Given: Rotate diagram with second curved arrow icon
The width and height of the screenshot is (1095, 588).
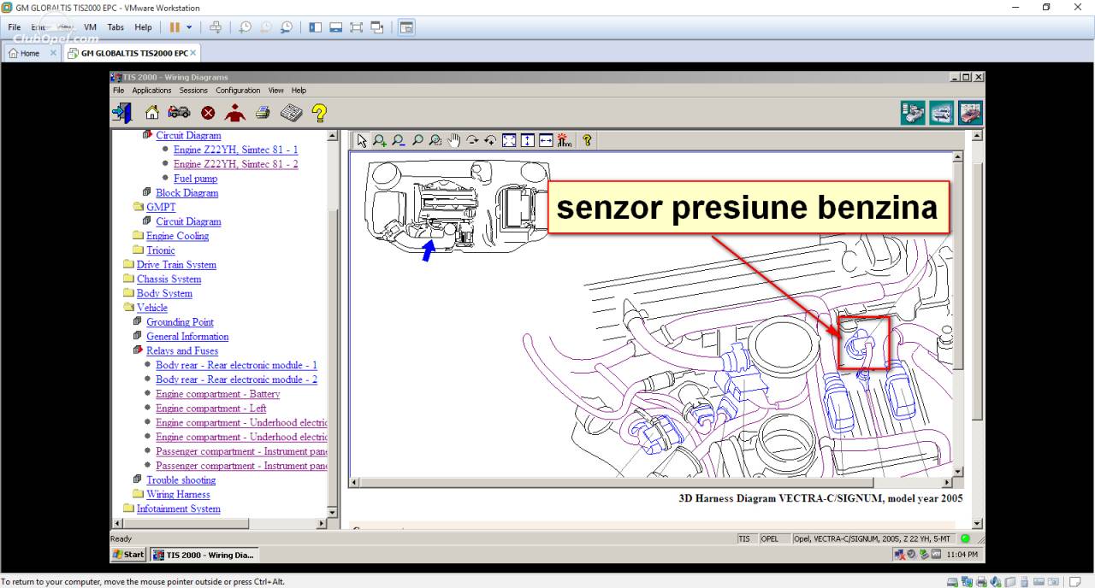Looking at the screenshot, I should pos(490,140).
